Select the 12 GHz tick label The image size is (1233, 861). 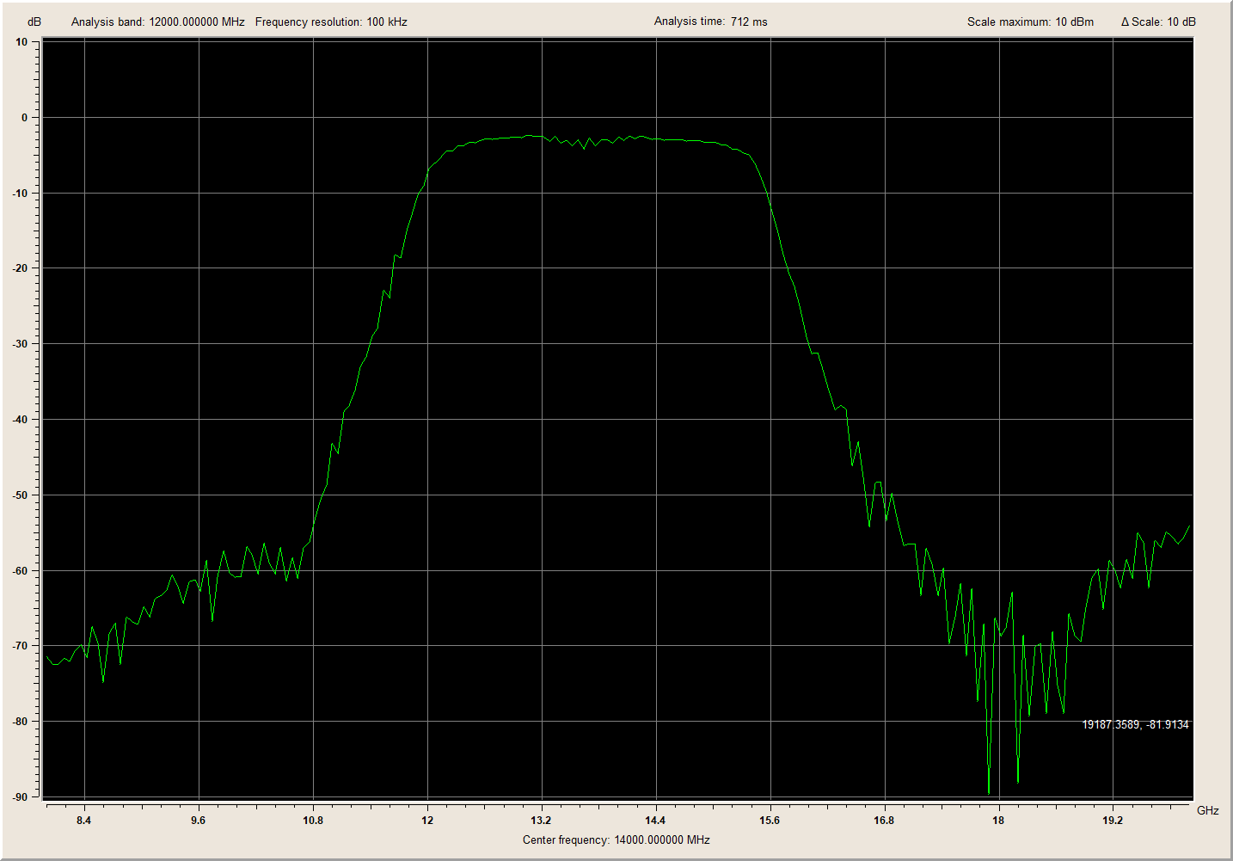pyautogui.click(x=427, y=820)
